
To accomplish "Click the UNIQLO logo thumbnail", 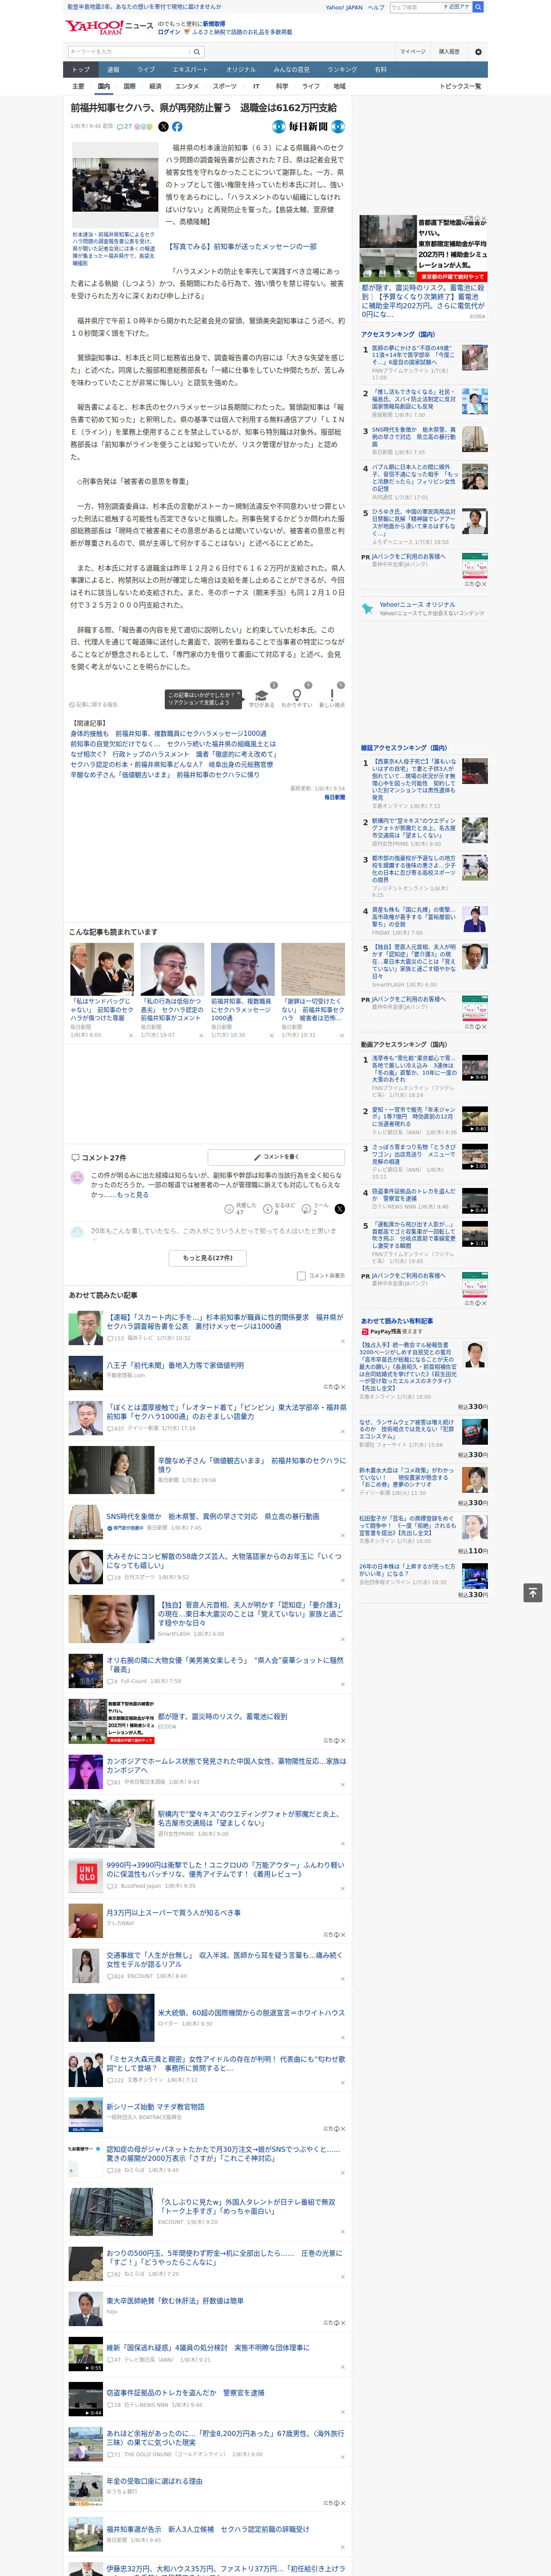I will click(86, 1874).
